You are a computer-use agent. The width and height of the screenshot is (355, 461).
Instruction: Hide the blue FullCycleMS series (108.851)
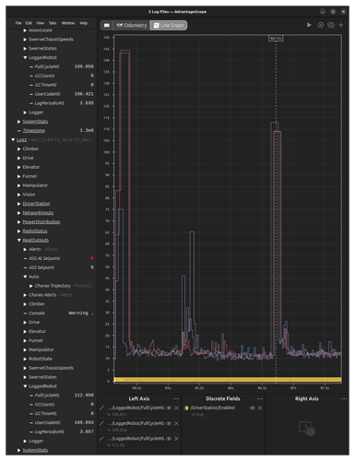[x=169, y=408]
